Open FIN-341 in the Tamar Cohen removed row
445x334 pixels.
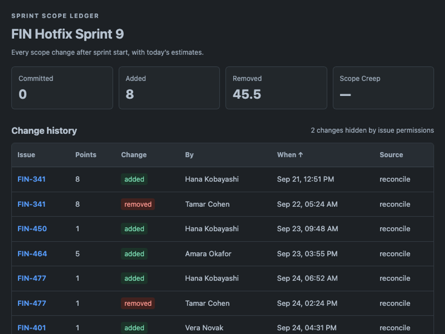pos(32,204)
